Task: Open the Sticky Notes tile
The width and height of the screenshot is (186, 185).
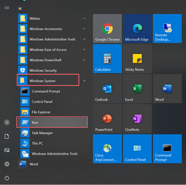Action: (x=137, y=59)
